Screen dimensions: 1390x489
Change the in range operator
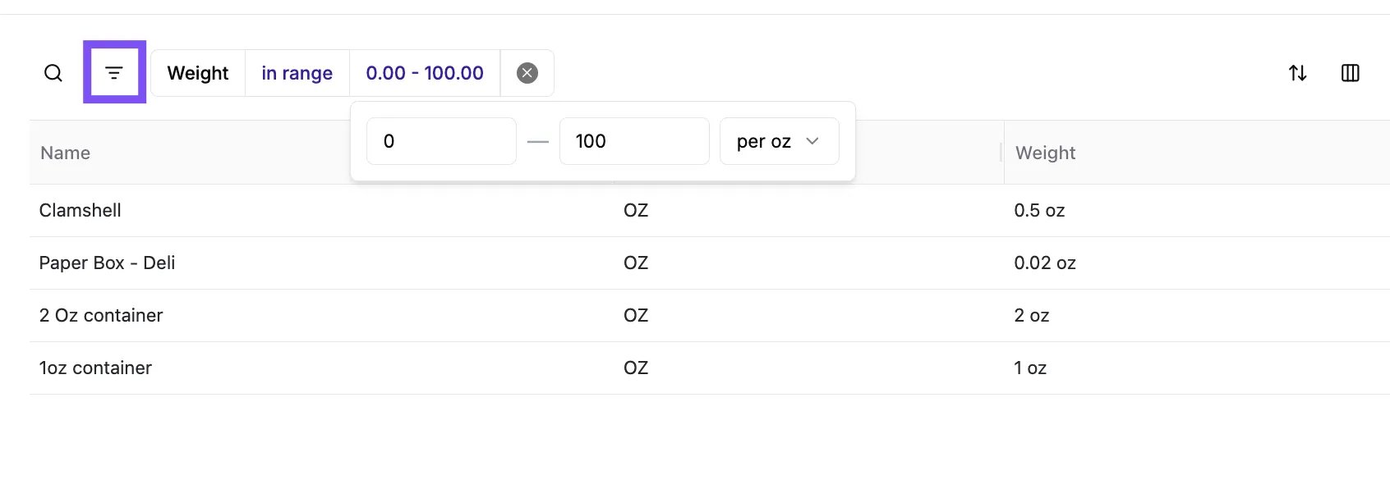[297, 73]
